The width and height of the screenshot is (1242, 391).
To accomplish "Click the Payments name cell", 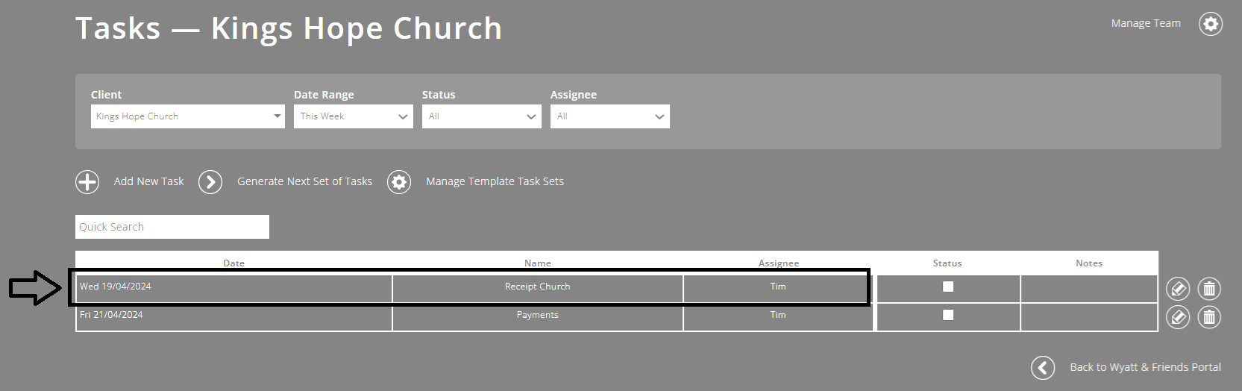I will tap(538, 317).
